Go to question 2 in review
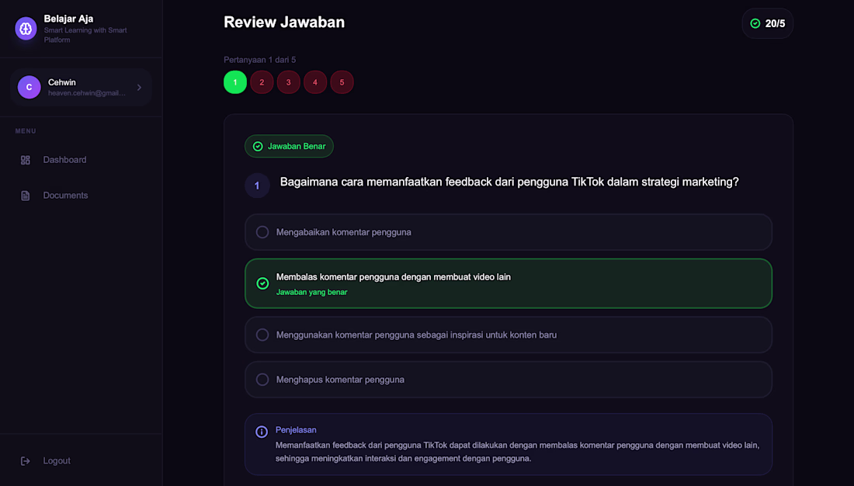This screenshot has width=854, height=486. pyautogui.click(x=262, y=82)
